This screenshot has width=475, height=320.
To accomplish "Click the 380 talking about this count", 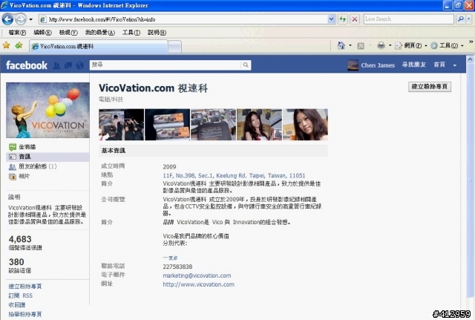I will tap(16, 262).
